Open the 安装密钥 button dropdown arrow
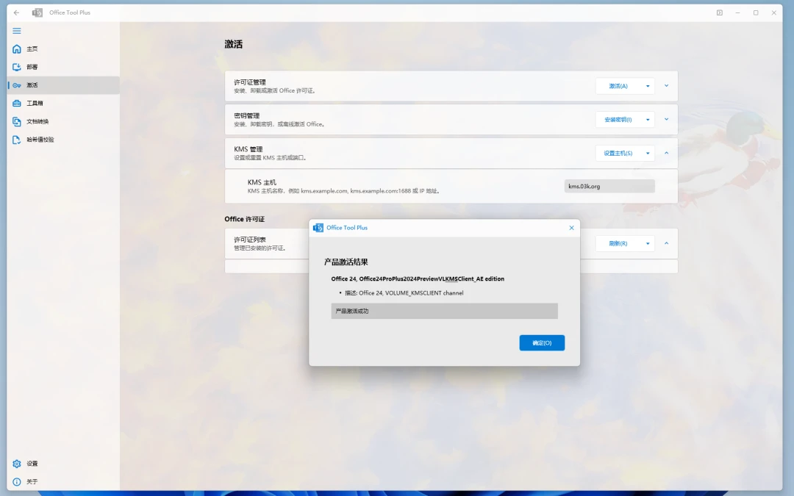Image resolution: width=794 pixels, height=496 pixels. (648, 120)
